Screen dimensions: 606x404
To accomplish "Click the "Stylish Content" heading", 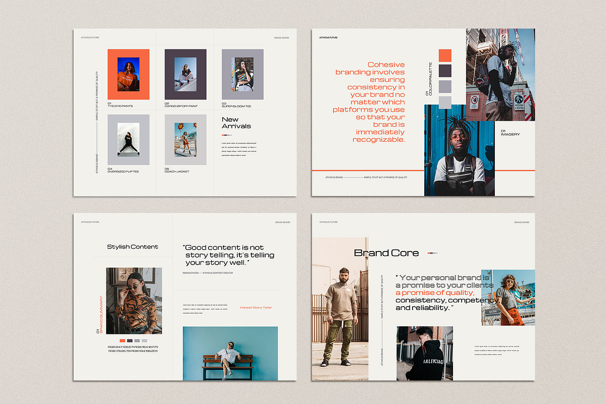I will [x=132, y=247].
